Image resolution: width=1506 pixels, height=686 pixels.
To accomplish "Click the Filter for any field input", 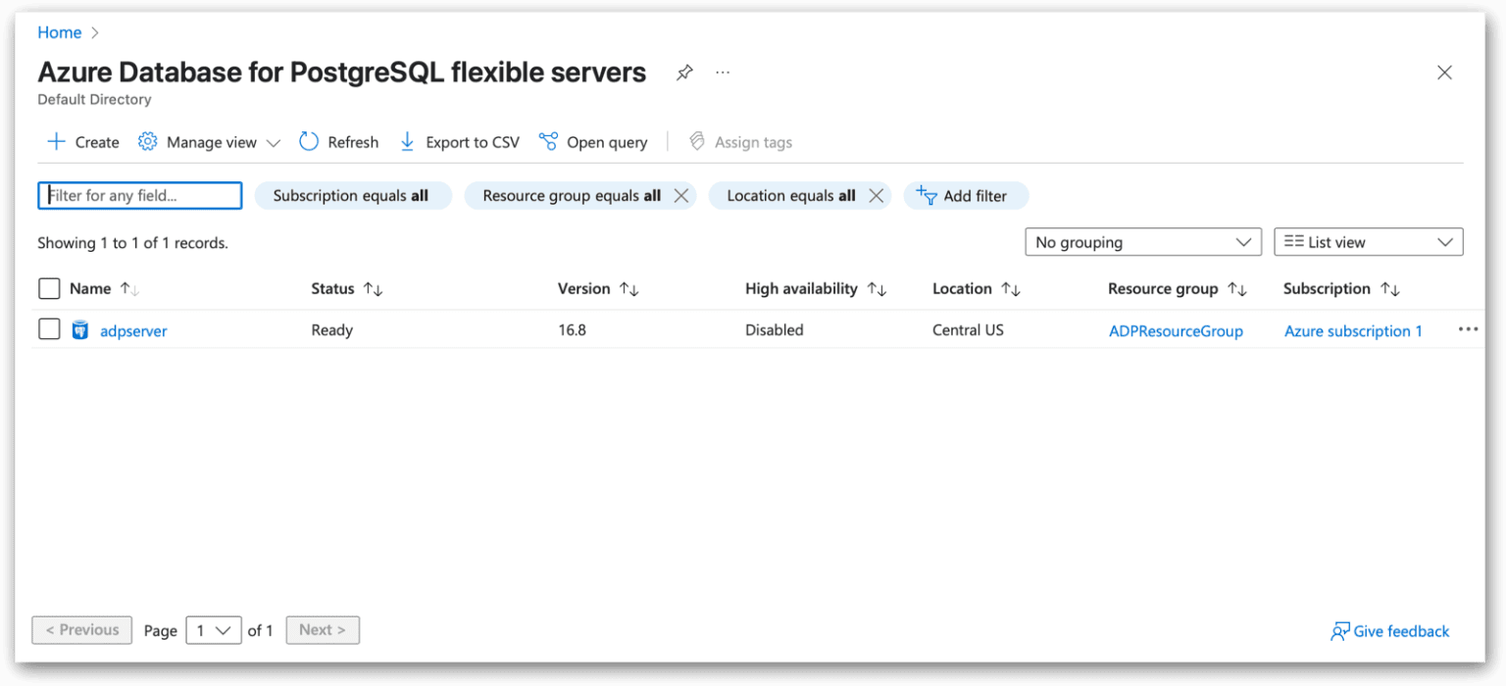I will [139, 195].
